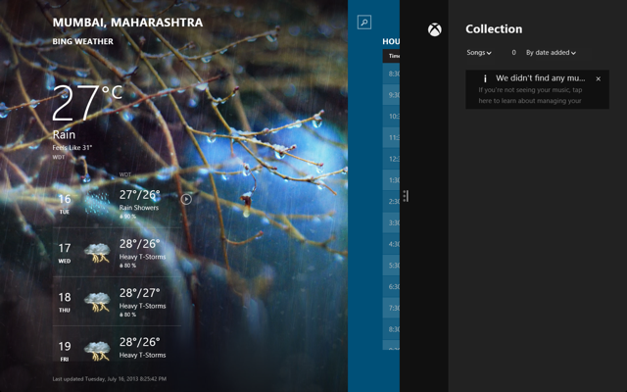Click the 'Time' column header in hourly table
Image resolution: width=627 pixels, height=392 pixels.
point(394,56)
